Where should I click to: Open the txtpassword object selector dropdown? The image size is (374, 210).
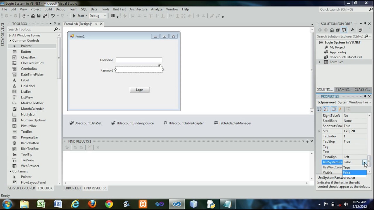(x=370, y=102)
